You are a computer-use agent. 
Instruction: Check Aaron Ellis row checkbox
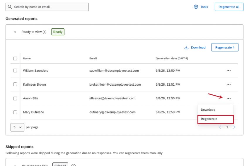[x=15, y=98]
